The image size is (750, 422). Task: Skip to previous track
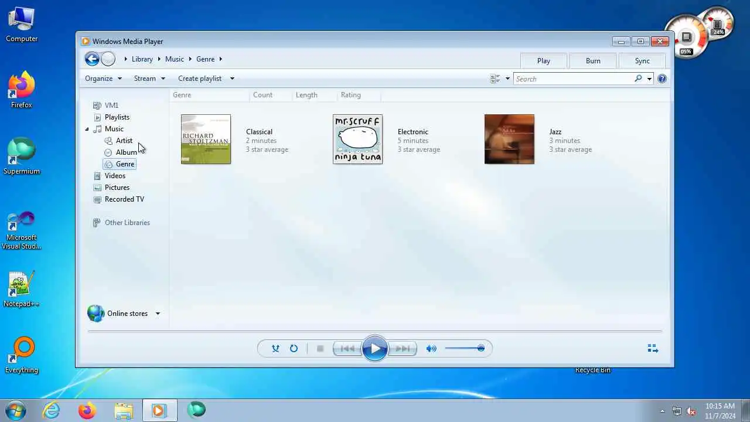click(347, 348)
